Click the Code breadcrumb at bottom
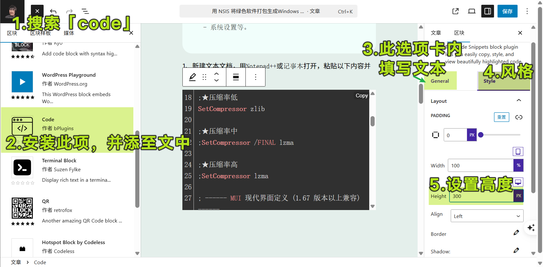Screen dimensions: 543x267 pos(40,262)
